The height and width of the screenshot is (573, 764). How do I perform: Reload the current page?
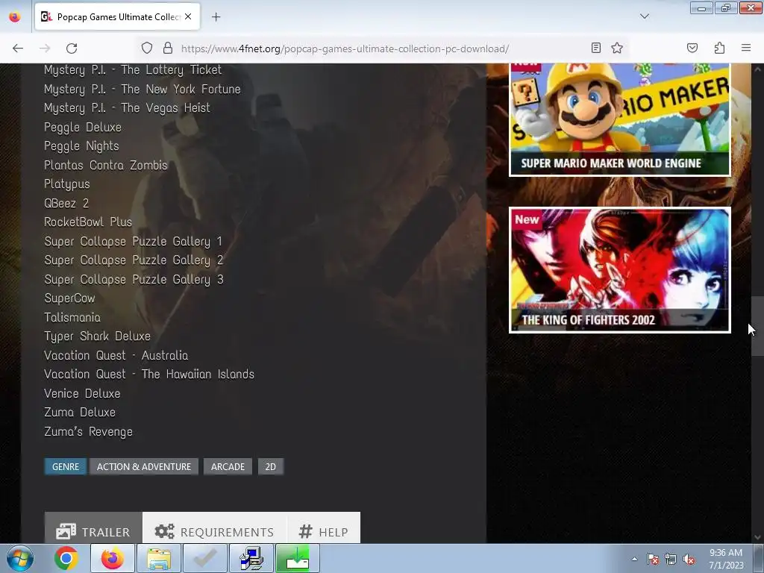pyautogui.click(x=72, y=48)
